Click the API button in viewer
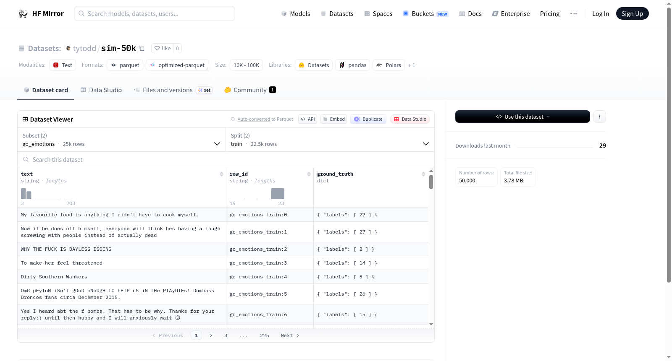Image resolution: width=672 pixels, height=361 pixels. 307,119
